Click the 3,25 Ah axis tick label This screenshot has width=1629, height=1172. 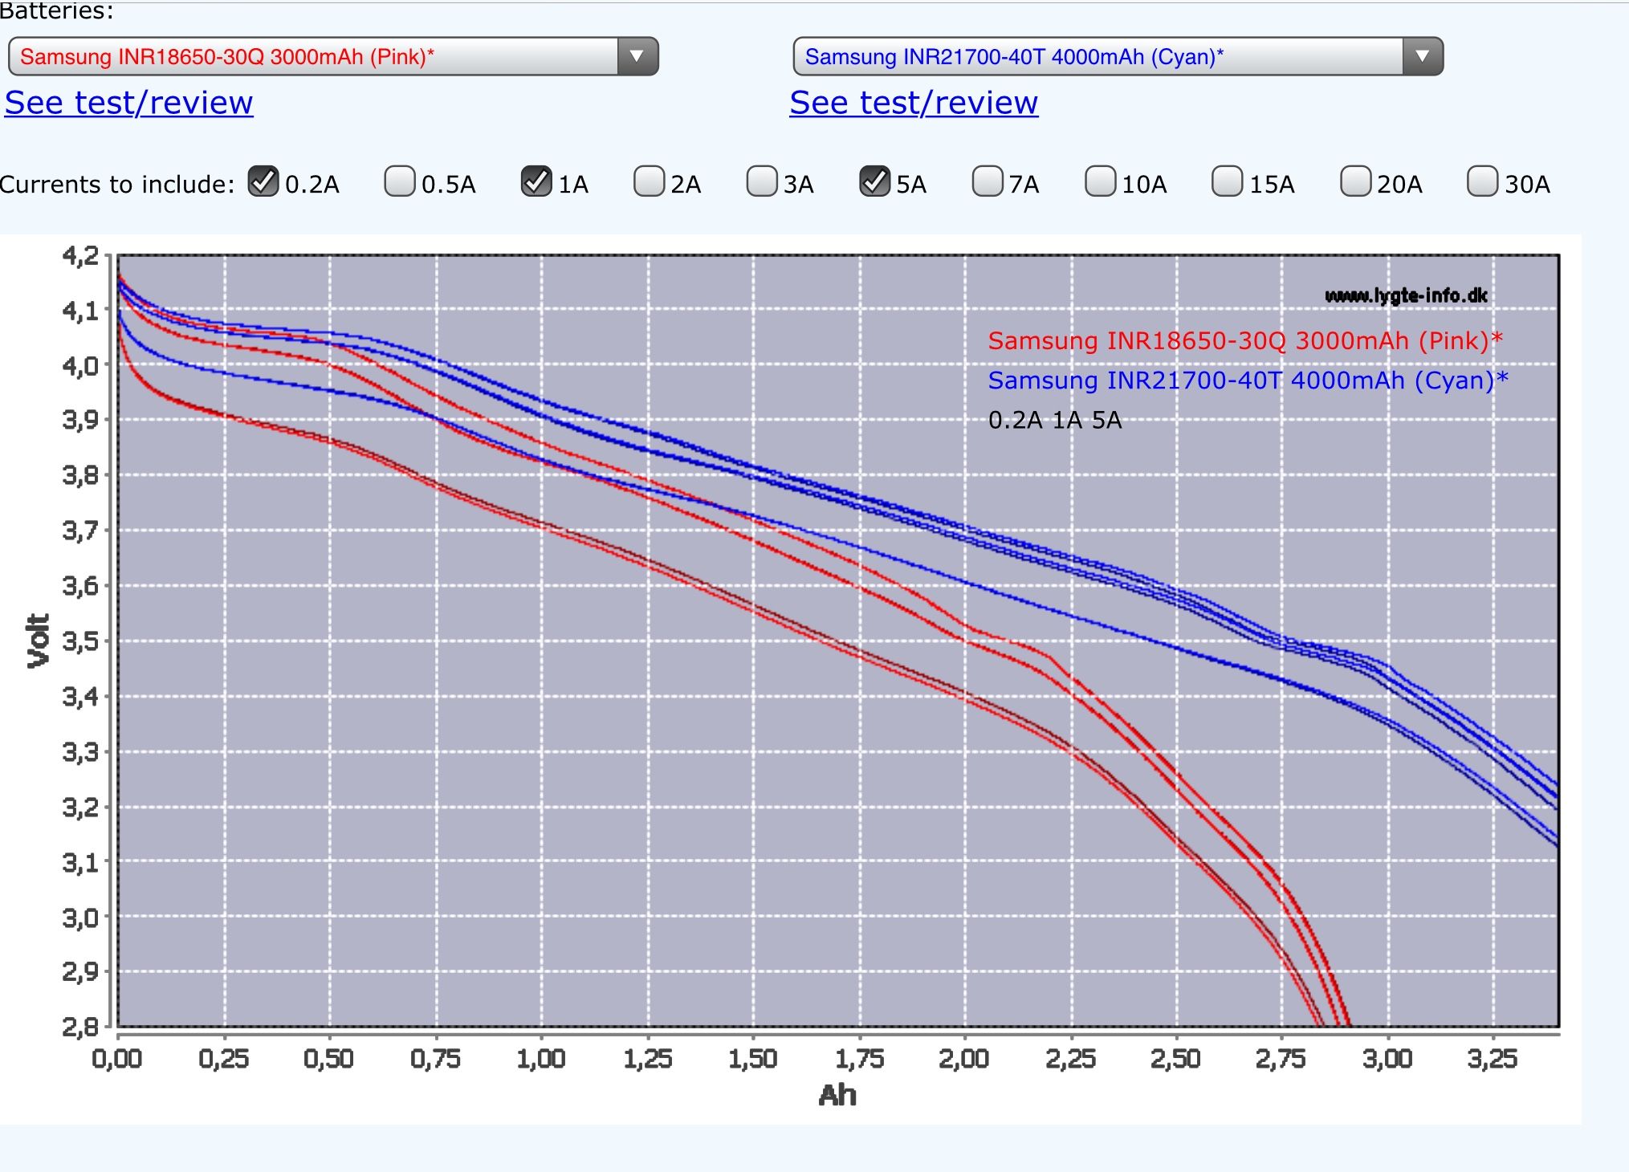click(x=1493, y=1059)
